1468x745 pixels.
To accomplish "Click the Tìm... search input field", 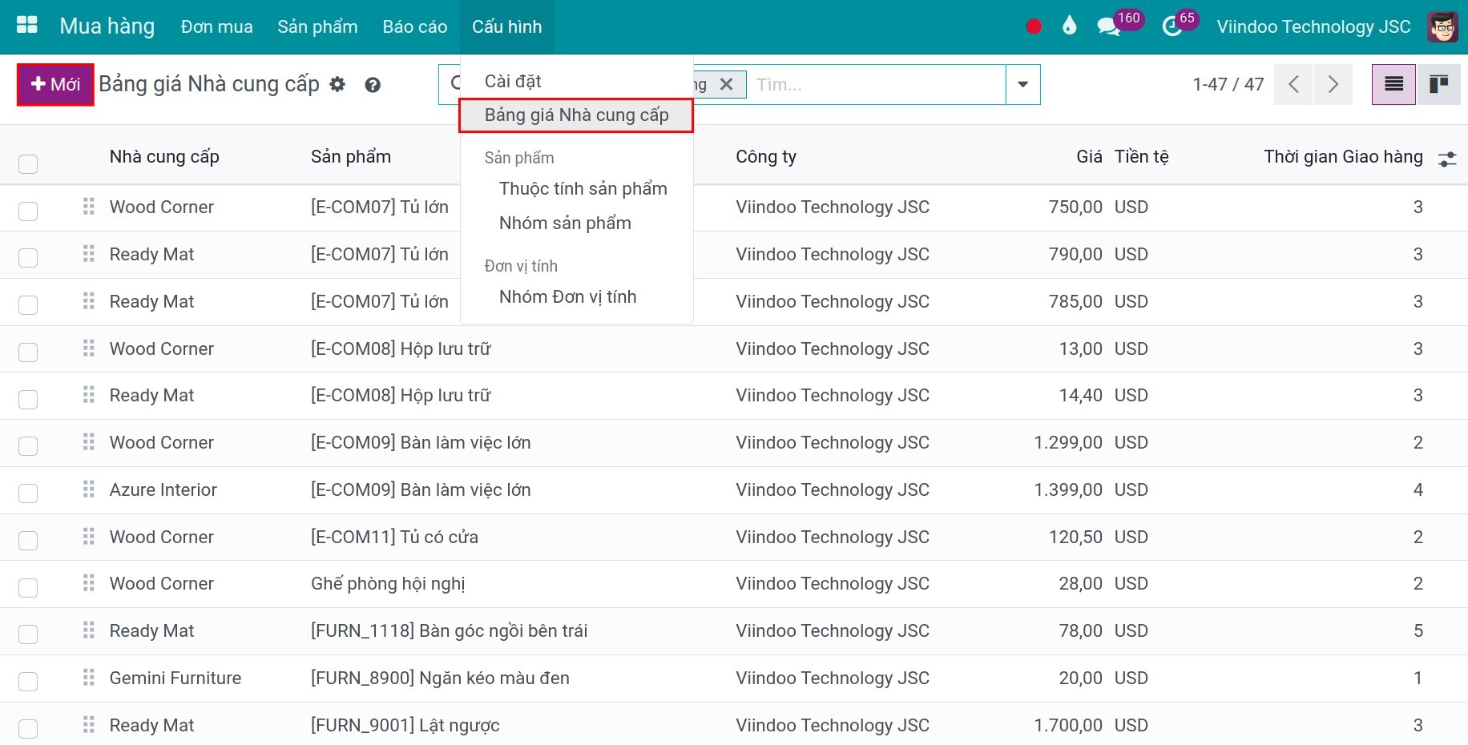I will (x=876, y=84).
